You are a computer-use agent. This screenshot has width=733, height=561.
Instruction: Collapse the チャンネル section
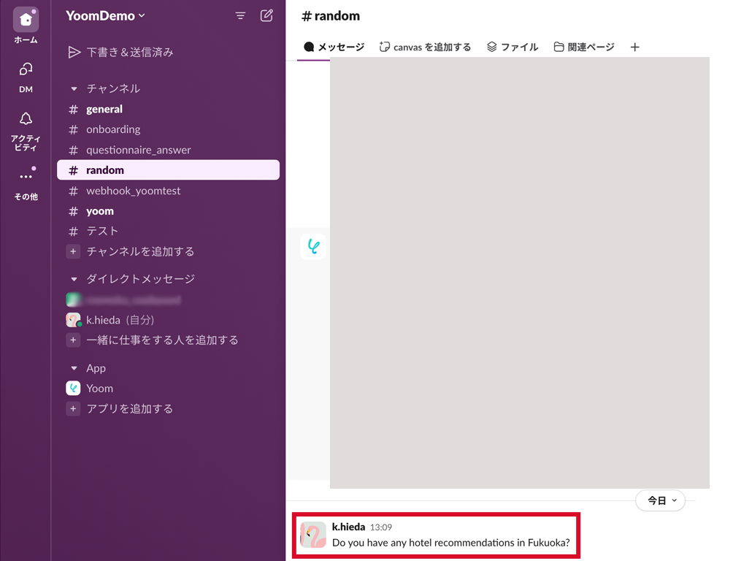coord(74,88)
